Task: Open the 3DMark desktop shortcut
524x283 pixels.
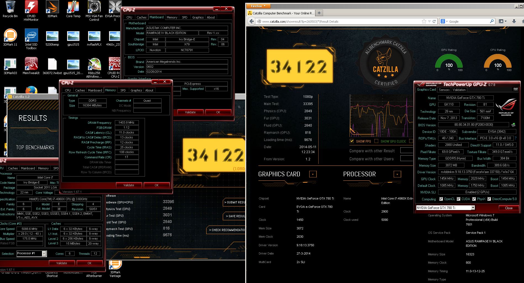Action: click(x=52, y=9)
